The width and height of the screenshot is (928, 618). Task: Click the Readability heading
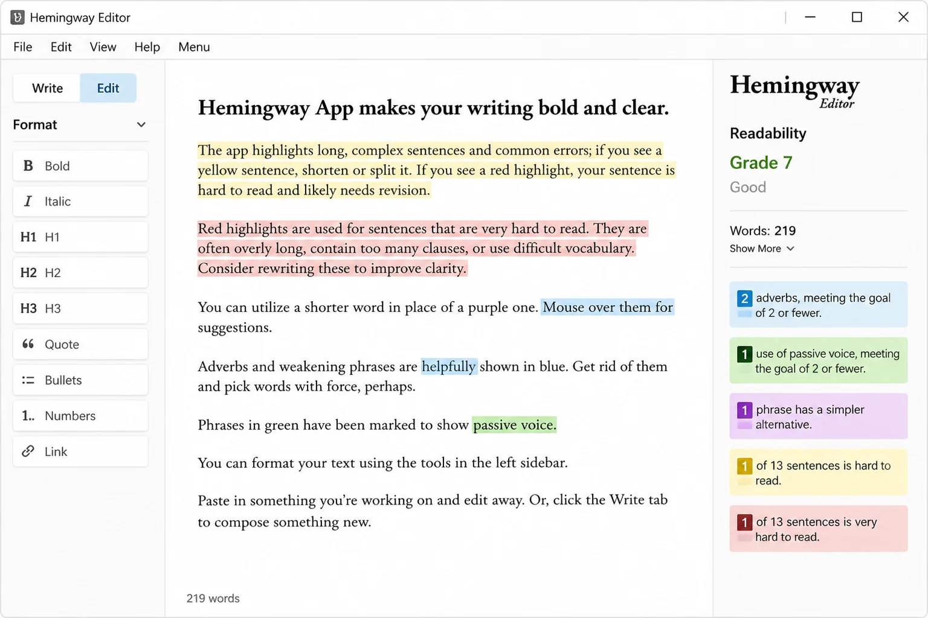(x=768, y=133)
